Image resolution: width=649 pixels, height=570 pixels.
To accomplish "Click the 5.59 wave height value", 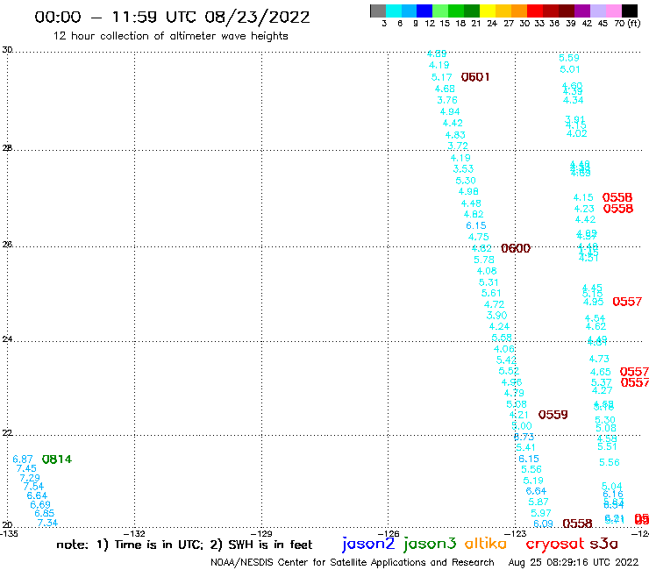I will pos(569,58).
